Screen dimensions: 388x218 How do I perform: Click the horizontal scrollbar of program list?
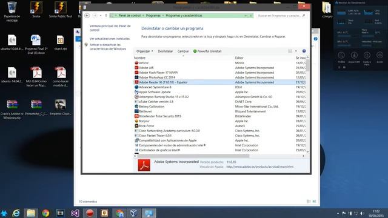point(193,156)
